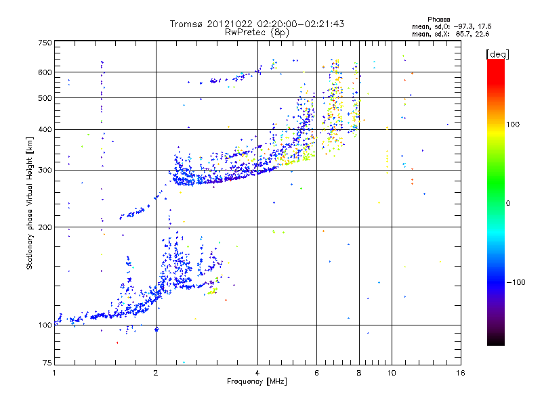Click the '-100' colorbar tick label

(x=516, y=282)
